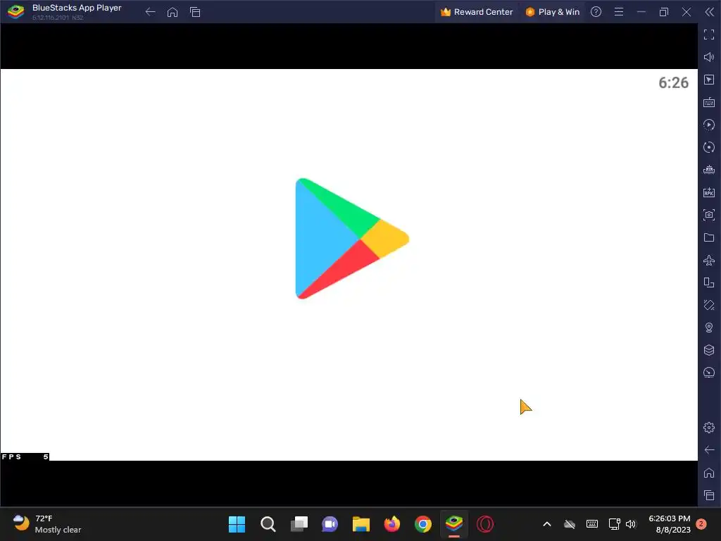Install APK from sidebar
This screenshot has height=541, width=721.
(709, 192)
